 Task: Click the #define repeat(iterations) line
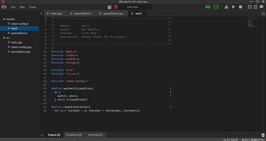tap(71, 107)
